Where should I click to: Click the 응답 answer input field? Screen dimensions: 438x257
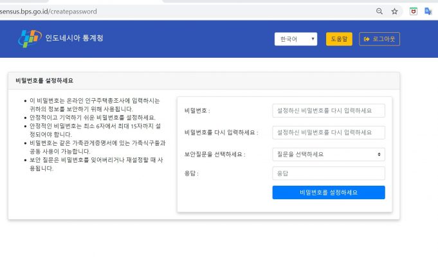[x=329, y=173]
